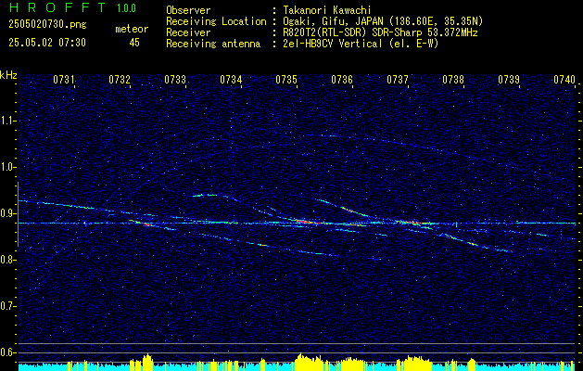Click time marker 0734
583x371 pixels.
pos(231,79)
